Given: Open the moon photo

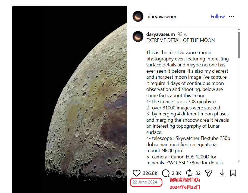Looking at the screenshot, I should [70, 100].
